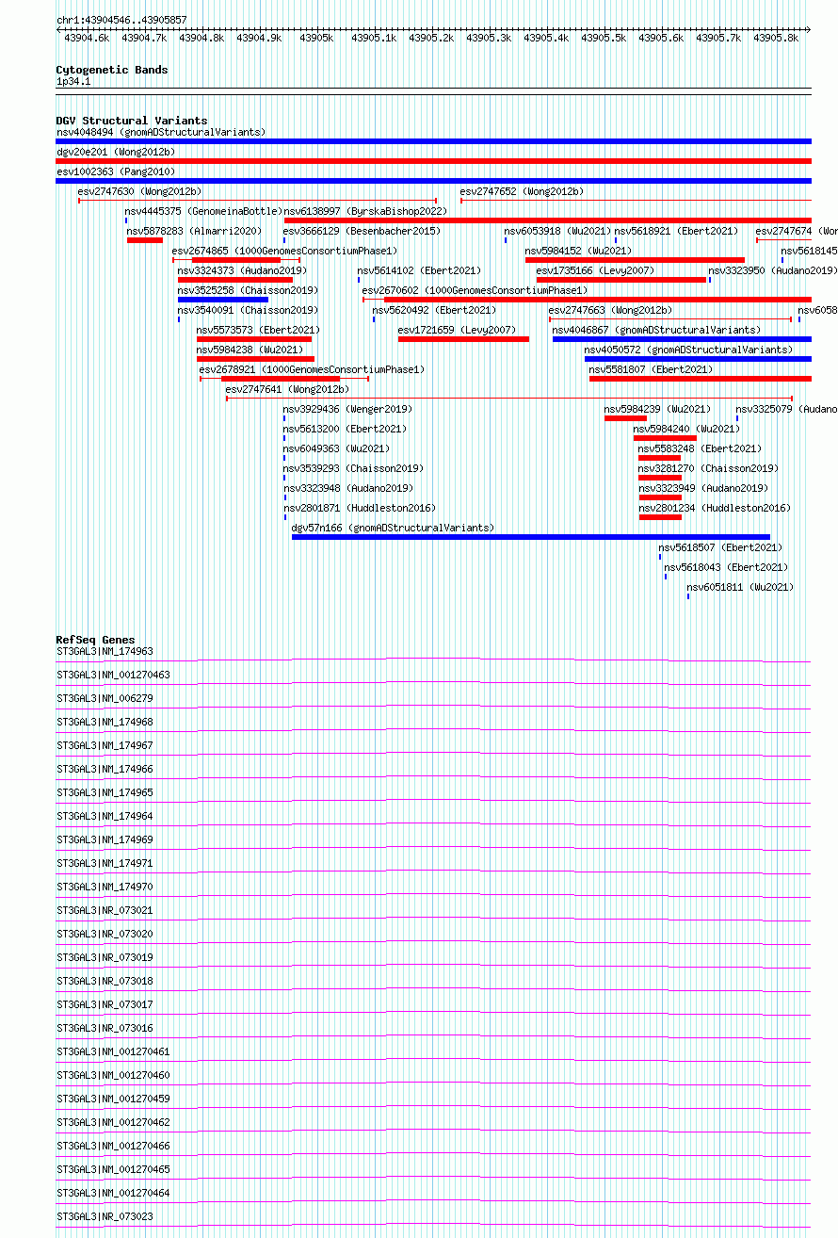Viewport: 838px width, 1238px height.
Task: Select nsv3929436 (Wenger2019) variant label
Action: [347, 409]
